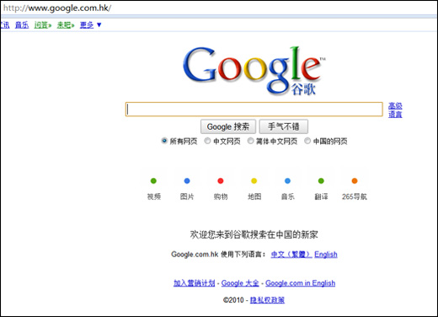Open the green 翻译 translate icon
Screen dimensions: 438x317
pyautogui.click(x=321, y=181)
